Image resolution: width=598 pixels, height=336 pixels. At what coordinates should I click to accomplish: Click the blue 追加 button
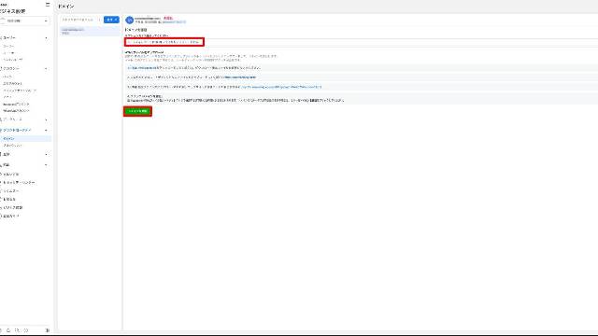click(111, 20)
